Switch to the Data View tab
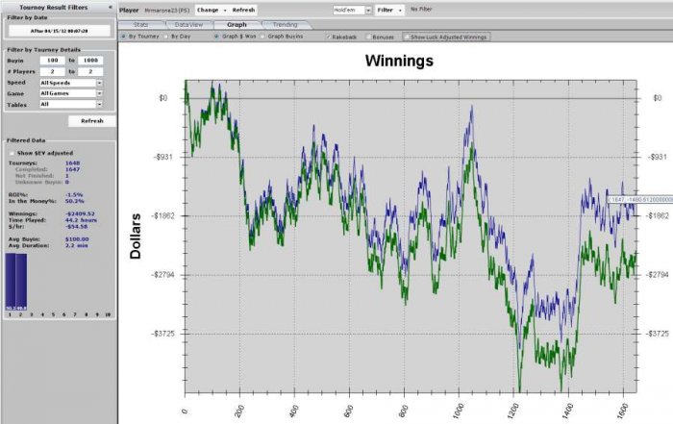The height and width of the screenshot is (424, 673). [x=188, y=25]
